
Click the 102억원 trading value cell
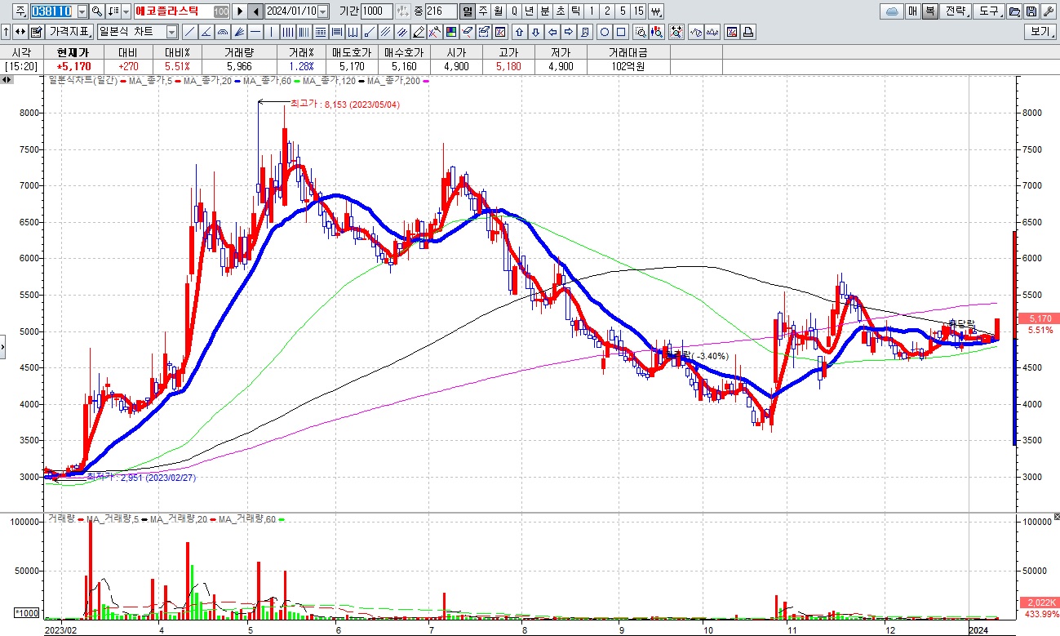[628, 66]
